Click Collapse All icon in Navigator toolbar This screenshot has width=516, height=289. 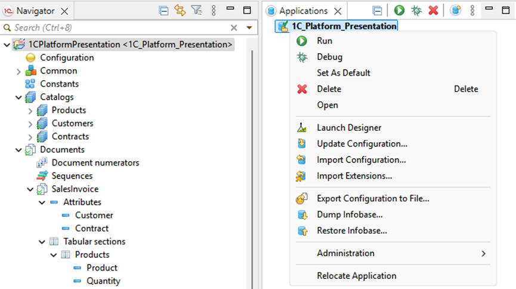click(163, 11)
